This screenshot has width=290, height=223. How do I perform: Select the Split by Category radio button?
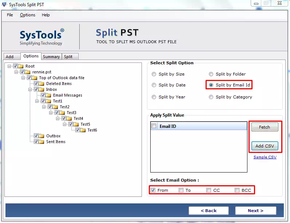coord(211,97)
